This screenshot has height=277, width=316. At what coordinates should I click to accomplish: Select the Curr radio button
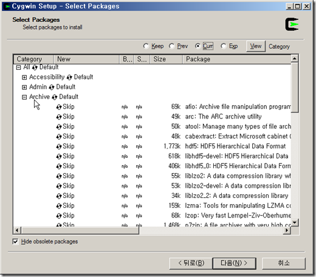197,46
